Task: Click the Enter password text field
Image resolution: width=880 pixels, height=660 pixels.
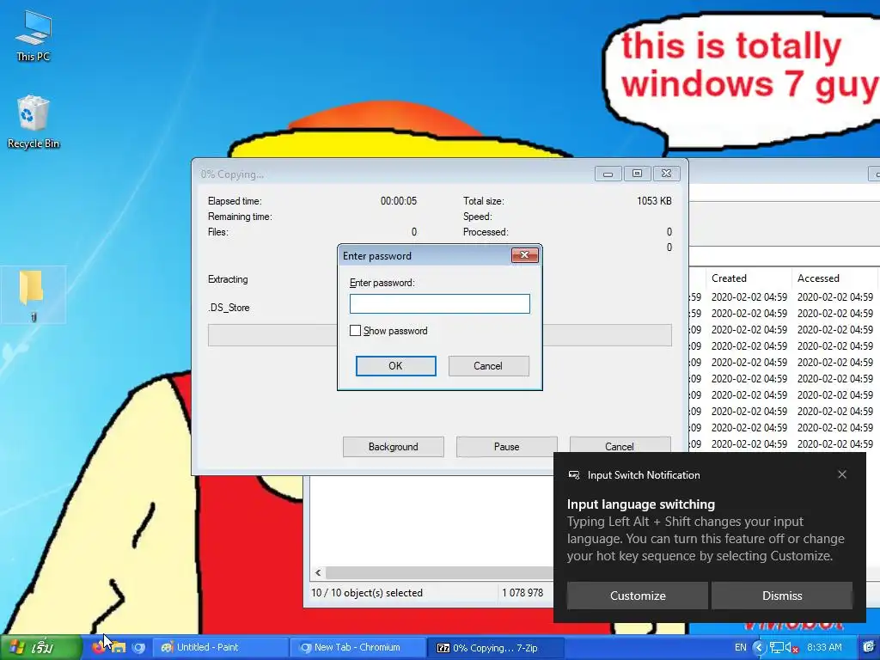Action: (439, 303)
